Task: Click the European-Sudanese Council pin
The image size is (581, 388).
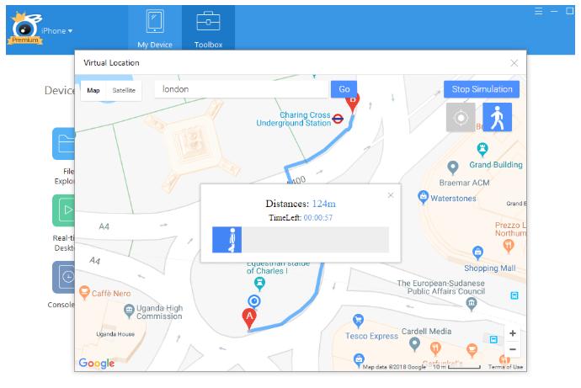Action: [x=471, y=305]
